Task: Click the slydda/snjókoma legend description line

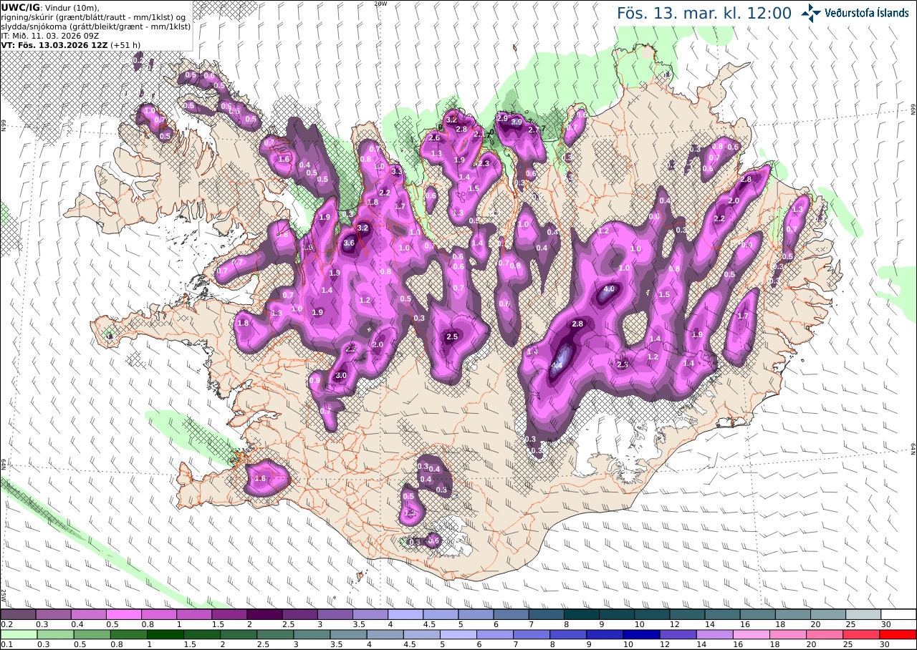Action: tap(95, 26)
